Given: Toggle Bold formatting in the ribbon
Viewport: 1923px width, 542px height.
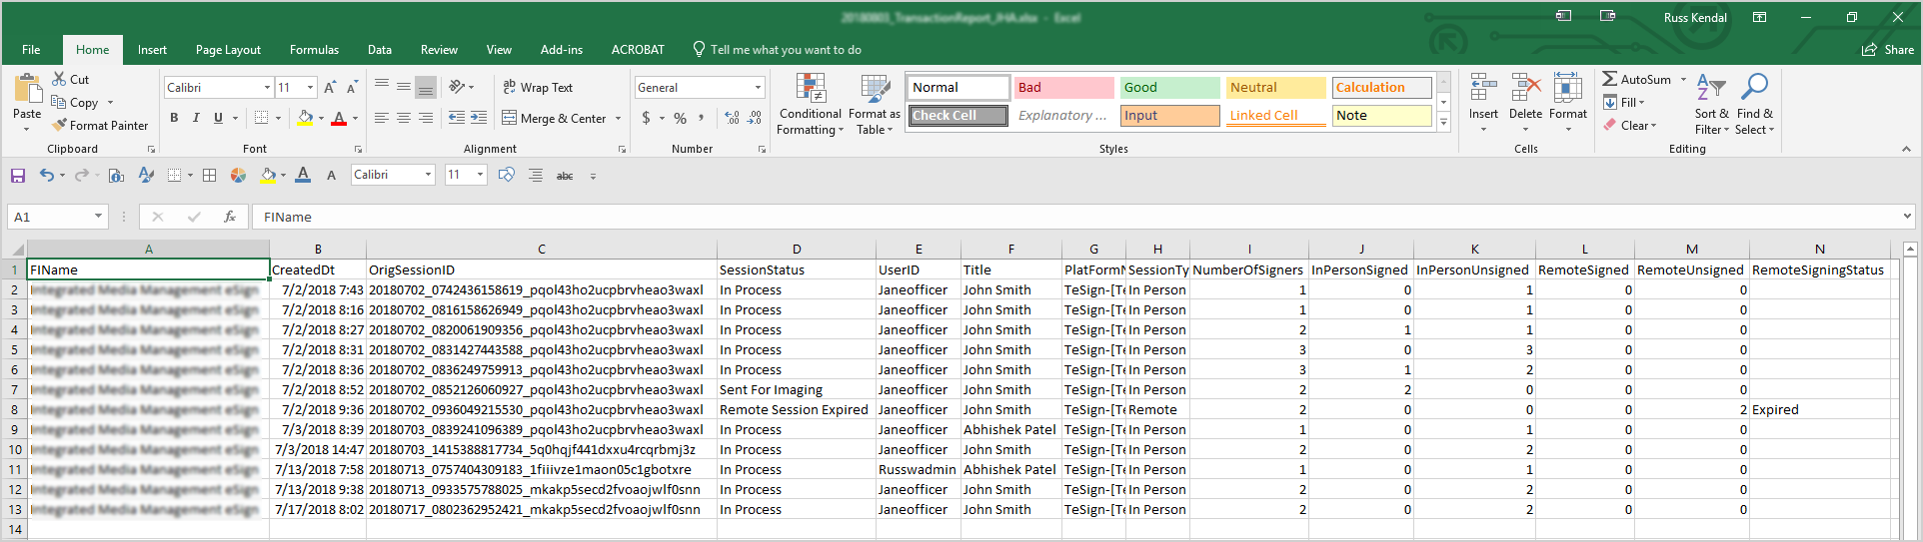Looking at the screenshot, I should point(174,118).
